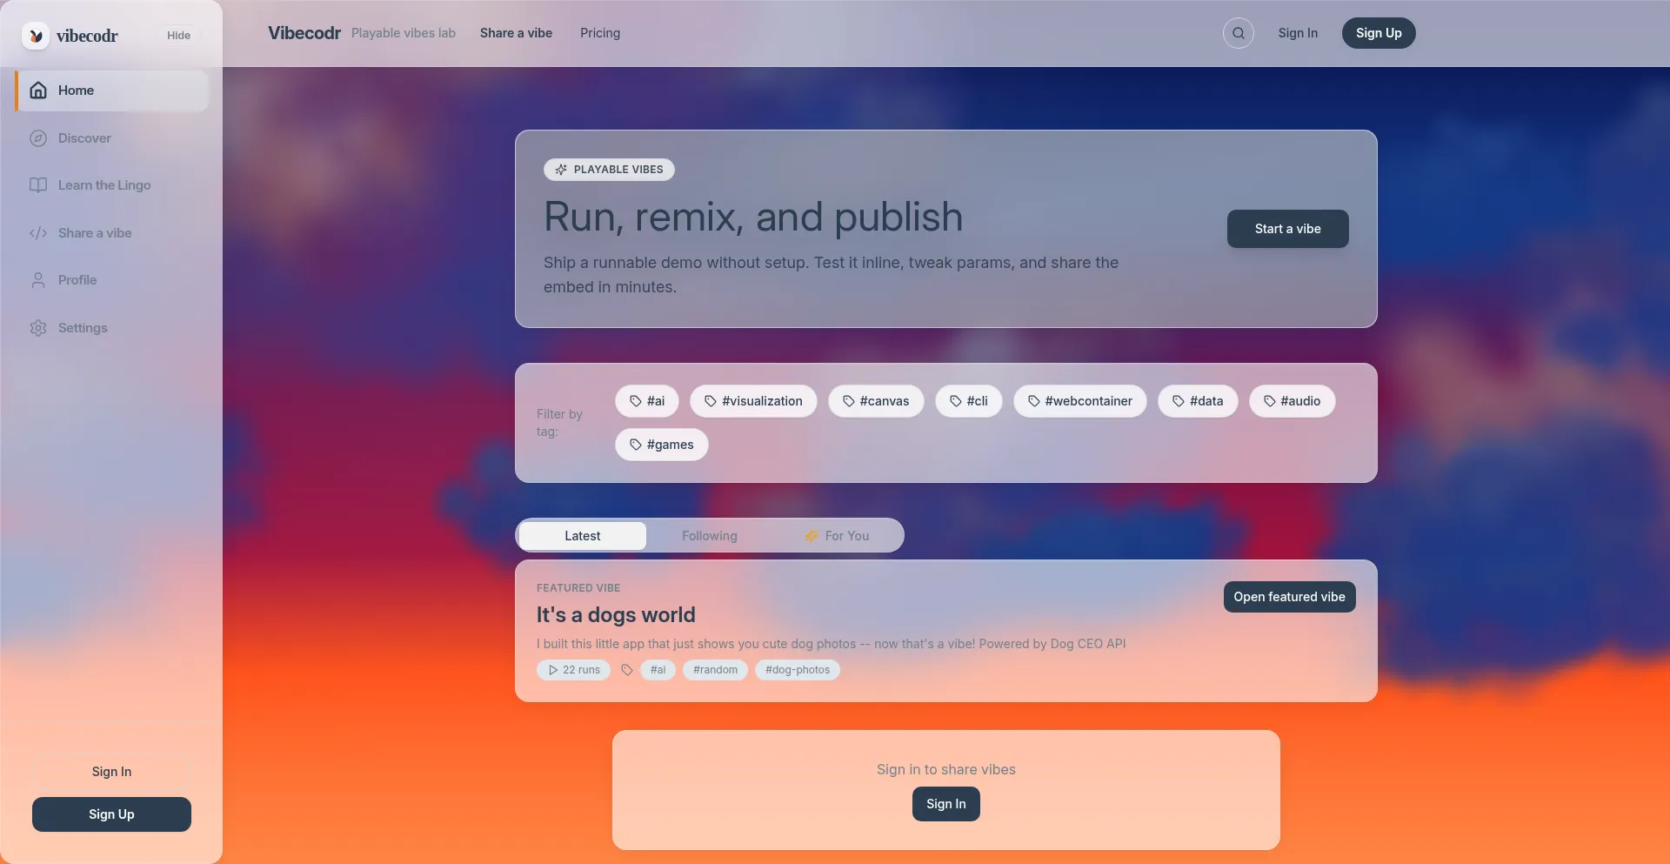The image size is (1670, 864).
Task: Click the search magnifier icon in header
Action: pos(1238,33)
